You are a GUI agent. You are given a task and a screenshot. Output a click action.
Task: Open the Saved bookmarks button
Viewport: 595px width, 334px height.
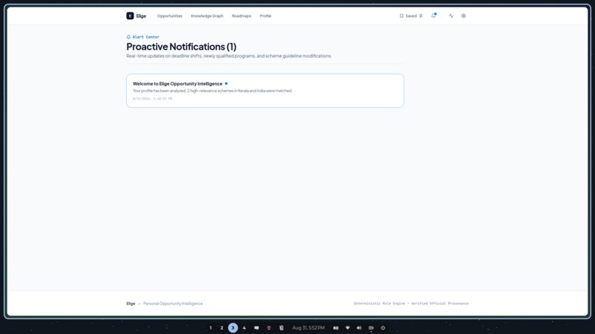[411, 16]
